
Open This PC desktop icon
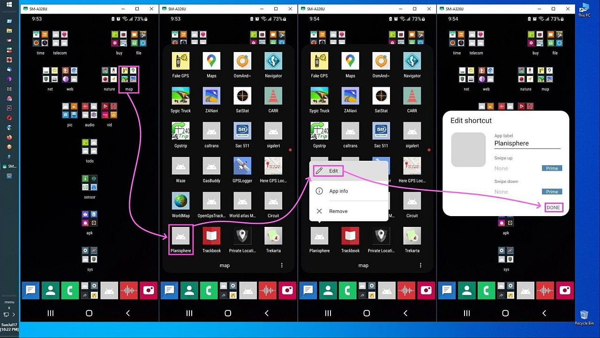point(584,10)
